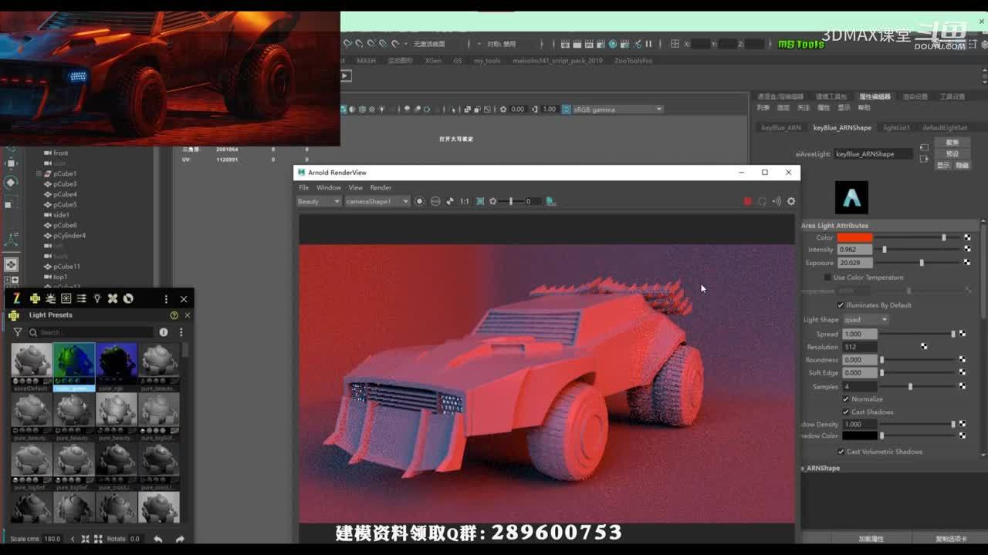This screenshot has height=555, width=988.
Task: Open Arnold RenderView settings gear
Action: pos(791,201)
